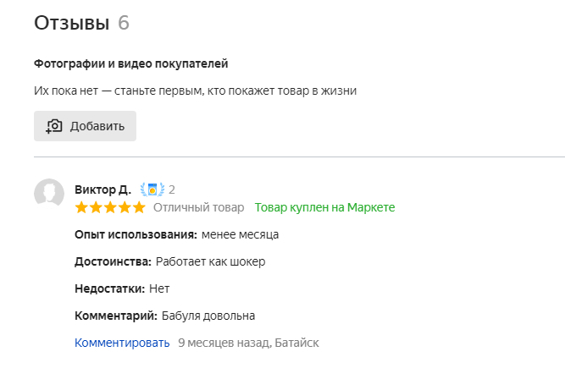The image size is (565, 368).
Task: Click the camera icon on the Добавить button
Action: pos(54,126)
